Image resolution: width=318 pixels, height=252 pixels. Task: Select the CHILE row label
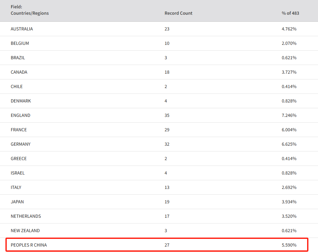click(17, 86)
